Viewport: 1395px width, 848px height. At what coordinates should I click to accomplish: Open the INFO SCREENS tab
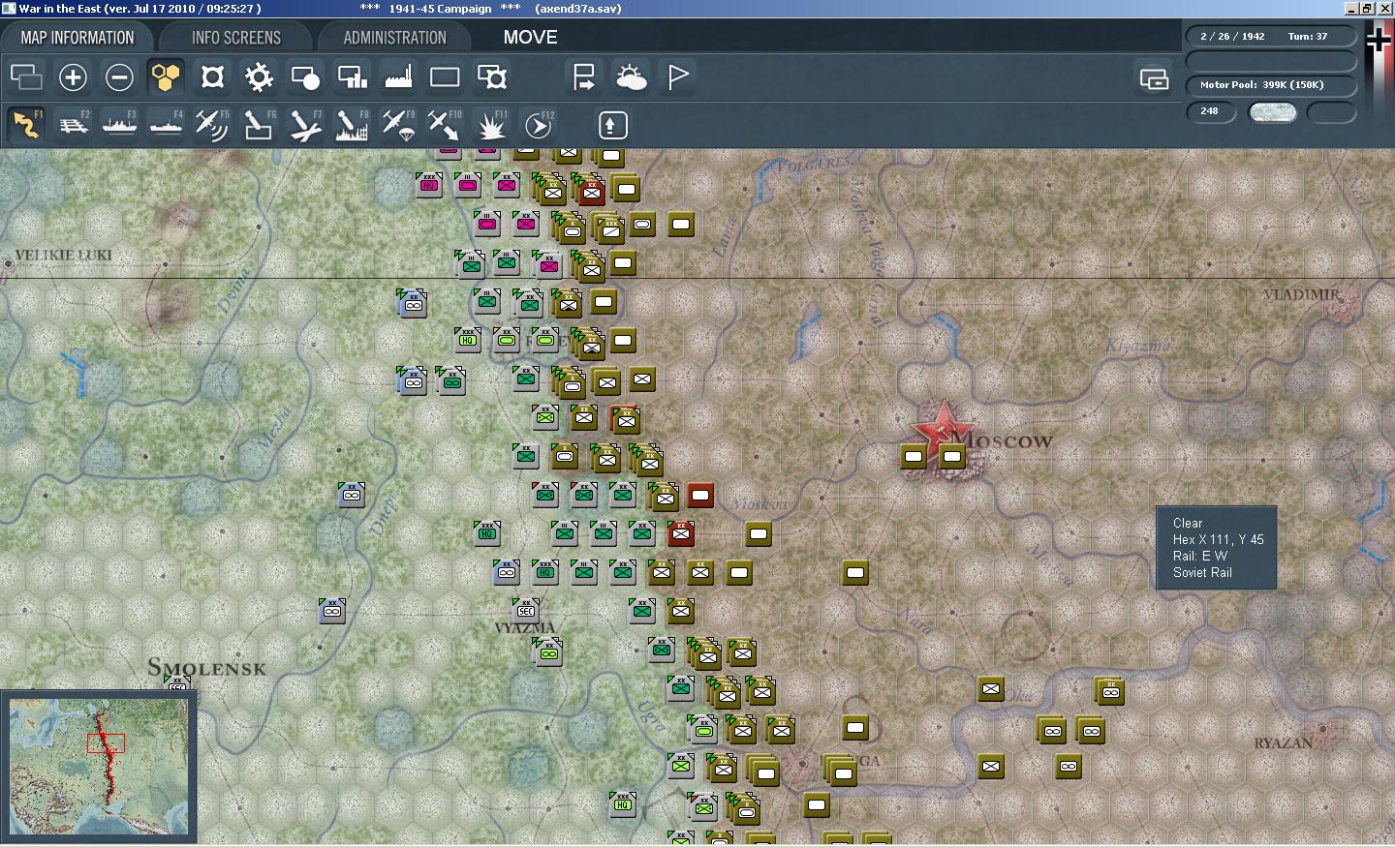(x=235, y=38)
